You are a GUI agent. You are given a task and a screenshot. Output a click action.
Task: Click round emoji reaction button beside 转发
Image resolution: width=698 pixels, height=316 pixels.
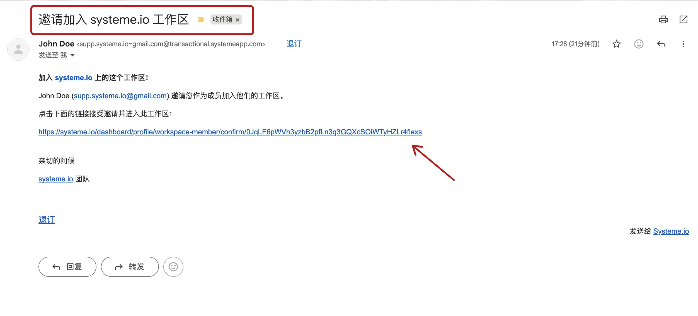point(173,267)
